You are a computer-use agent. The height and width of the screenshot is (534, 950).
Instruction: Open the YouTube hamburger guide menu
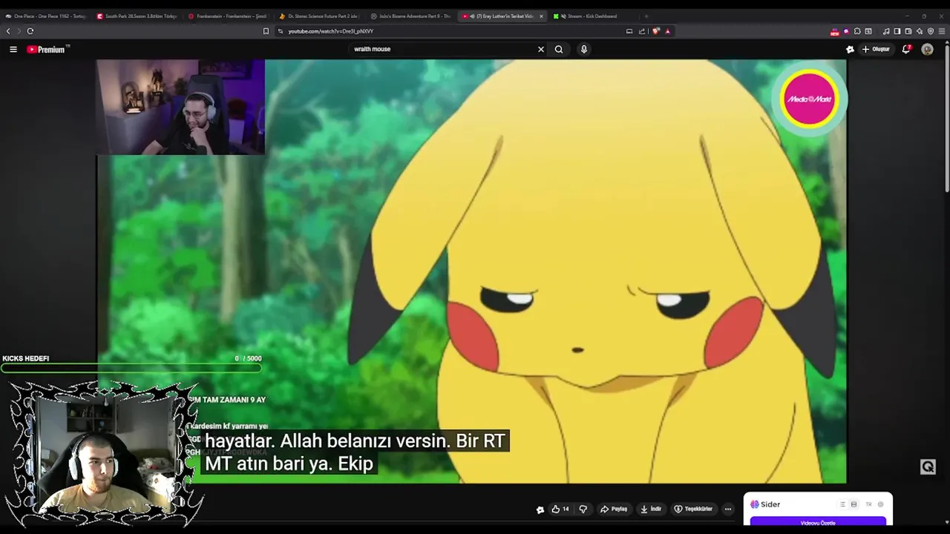pyautogui.click(x=13, y=49)
